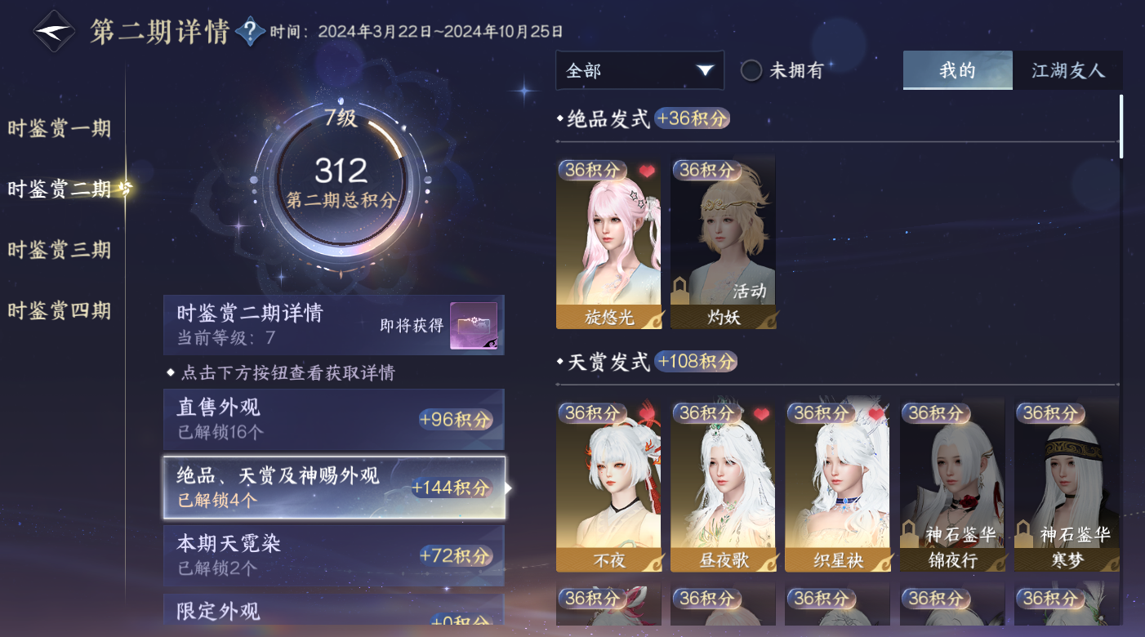Click the upcoming reward chest icon
1145x637 pixels.
point(474,326)
